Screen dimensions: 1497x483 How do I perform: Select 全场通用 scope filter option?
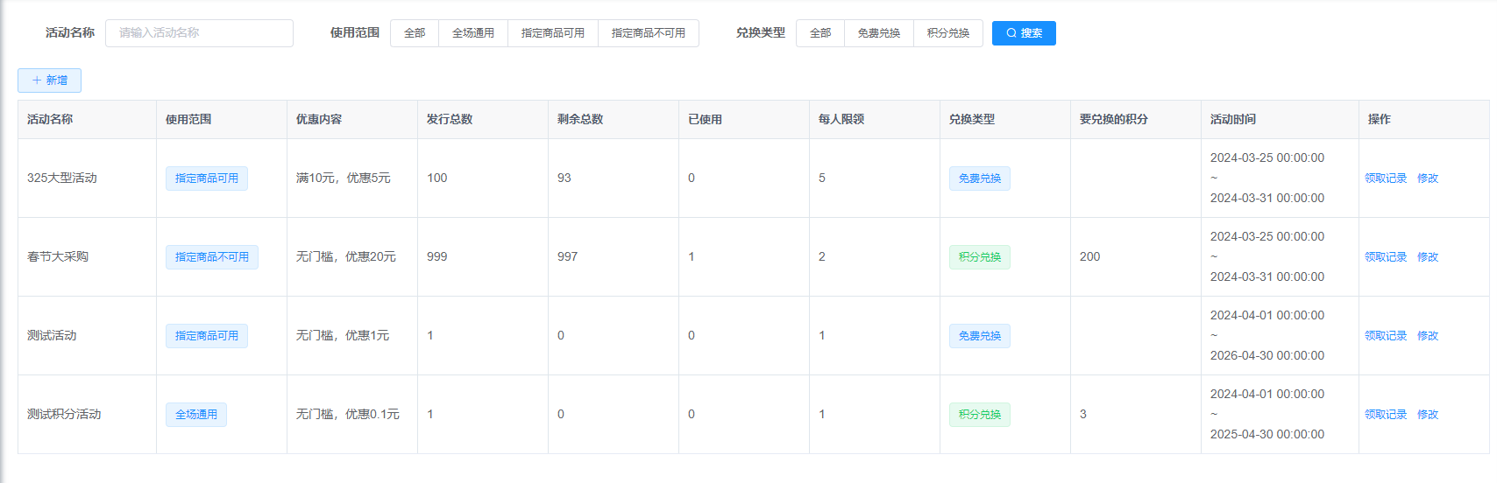(x=472, y=33)
